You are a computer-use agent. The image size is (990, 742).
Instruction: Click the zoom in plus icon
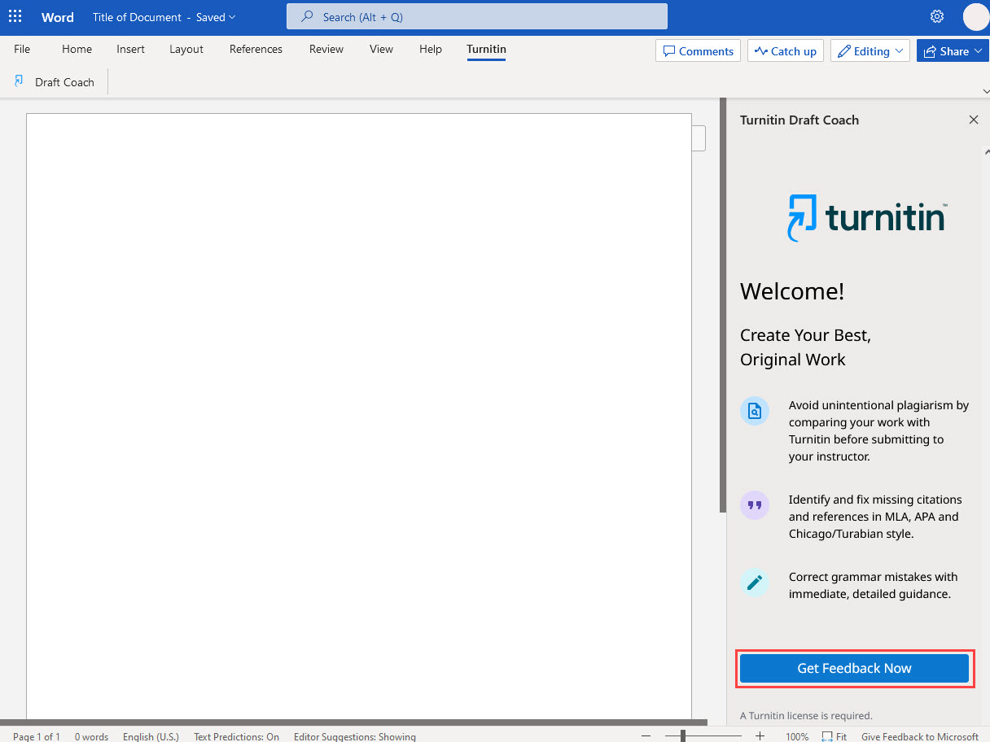pyautogui.click(x=760, y=736)
